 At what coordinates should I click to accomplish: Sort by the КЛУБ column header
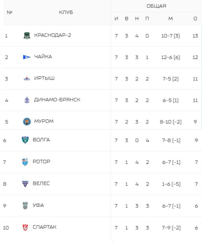click(x=66, y=12)
